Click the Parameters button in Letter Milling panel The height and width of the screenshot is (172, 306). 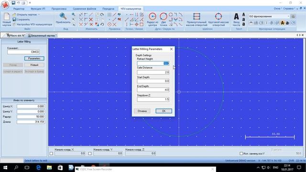click(34, 58)
